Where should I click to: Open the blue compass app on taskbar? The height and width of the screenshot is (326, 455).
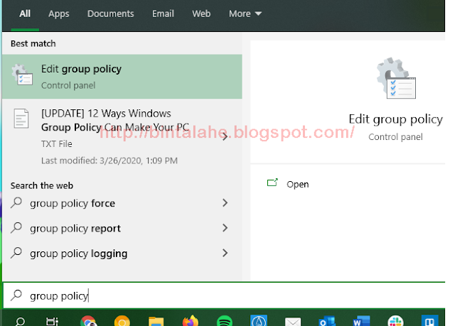259,321
